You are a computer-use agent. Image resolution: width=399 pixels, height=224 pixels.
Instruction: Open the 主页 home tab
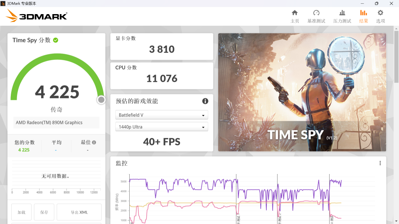point(295,17)
